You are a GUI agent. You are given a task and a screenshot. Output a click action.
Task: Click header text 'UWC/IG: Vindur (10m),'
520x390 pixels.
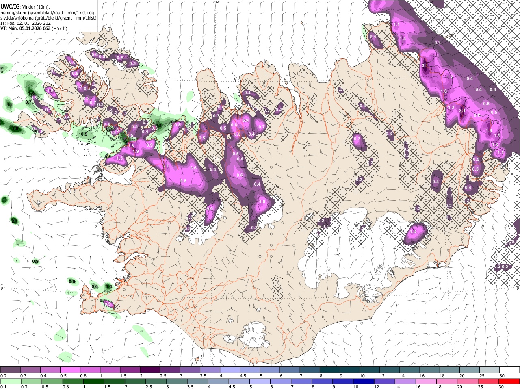tap(25, 7)
